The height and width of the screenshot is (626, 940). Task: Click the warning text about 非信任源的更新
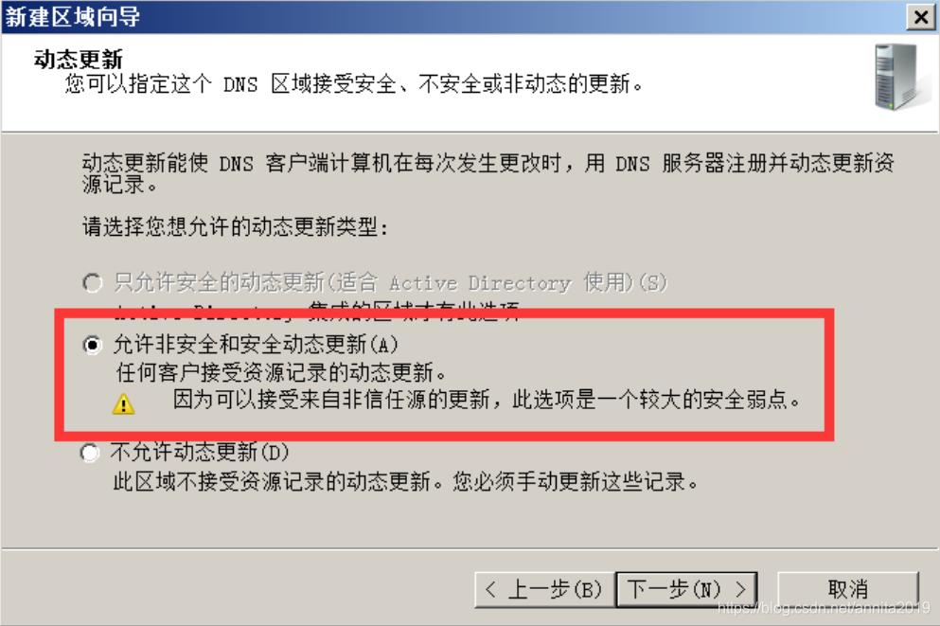point(487,400)
